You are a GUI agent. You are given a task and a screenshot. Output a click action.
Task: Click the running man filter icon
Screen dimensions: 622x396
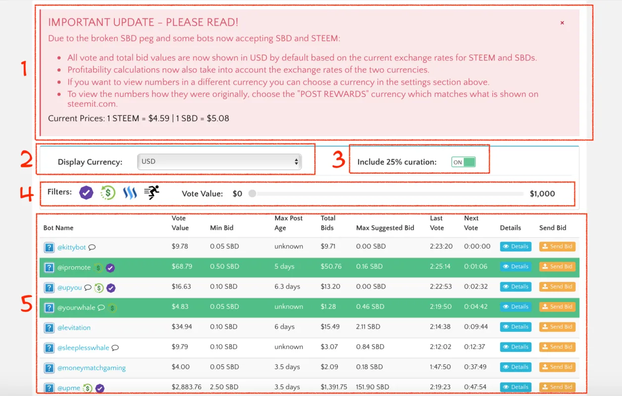[152, 193]
